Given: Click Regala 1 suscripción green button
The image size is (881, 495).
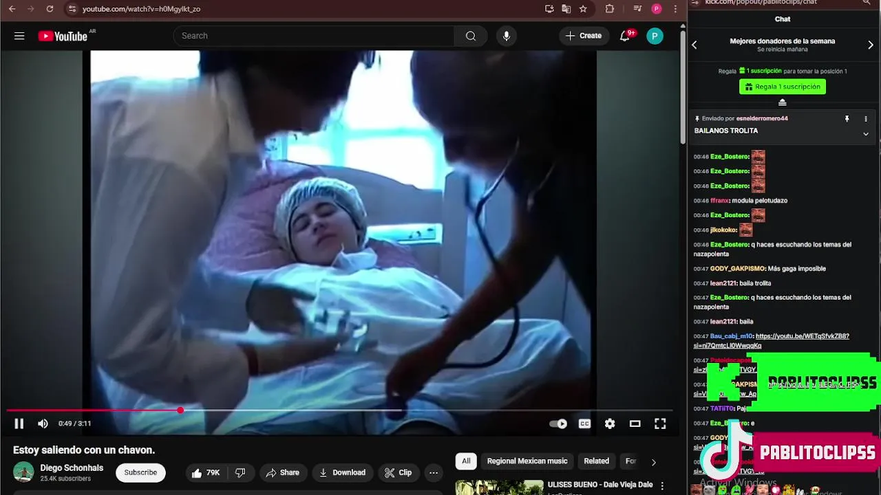Looking at the screenshot, I should click(x=783, y=87).
